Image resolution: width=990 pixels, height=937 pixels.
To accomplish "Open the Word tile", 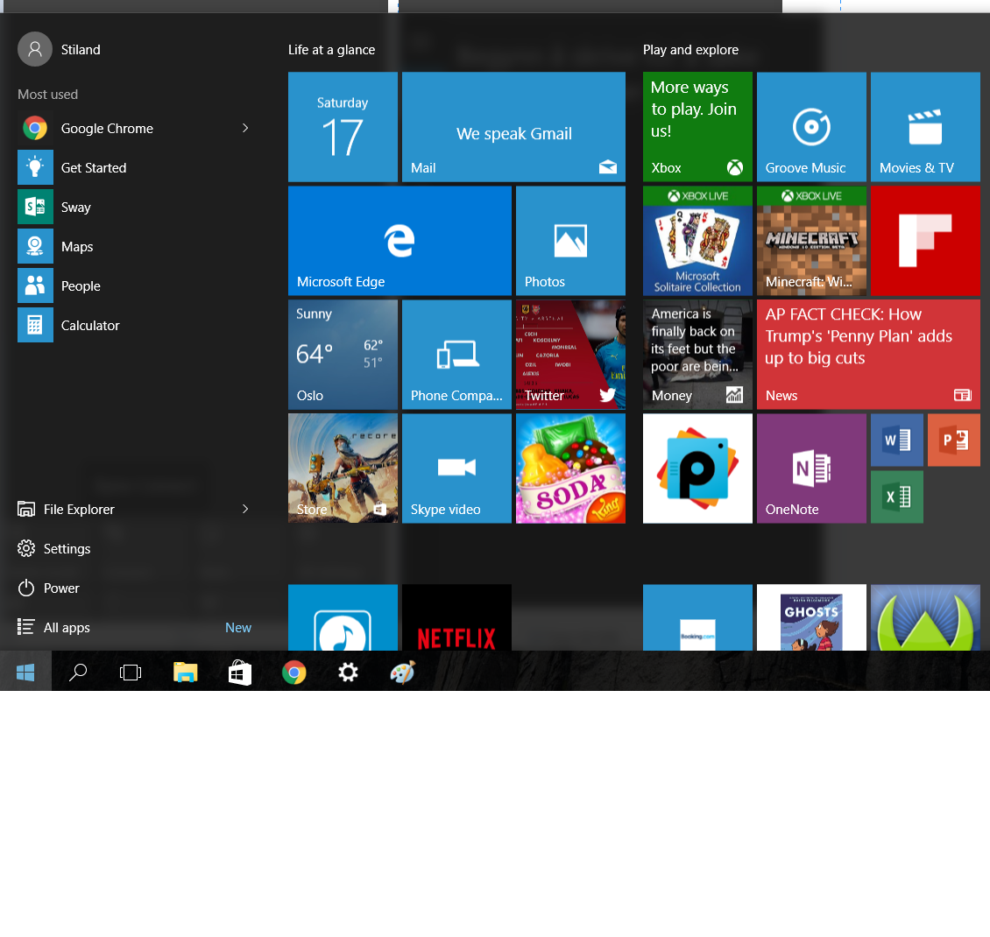I will pos(896,440).
